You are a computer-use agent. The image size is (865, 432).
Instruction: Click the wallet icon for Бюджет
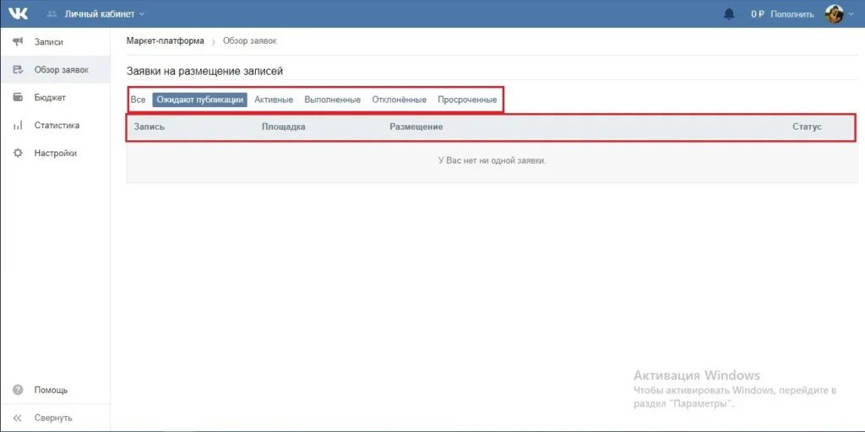pos(18,98)
